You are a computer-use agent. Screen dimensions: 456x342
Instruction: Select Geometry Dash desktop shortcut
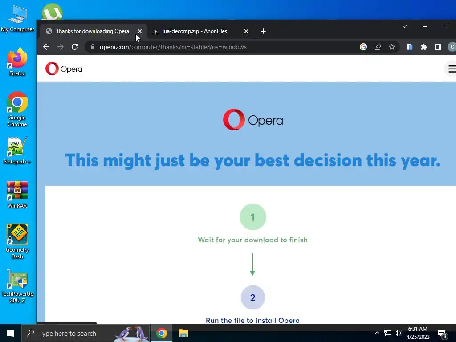pyautogui.click(x=17, y=241)
